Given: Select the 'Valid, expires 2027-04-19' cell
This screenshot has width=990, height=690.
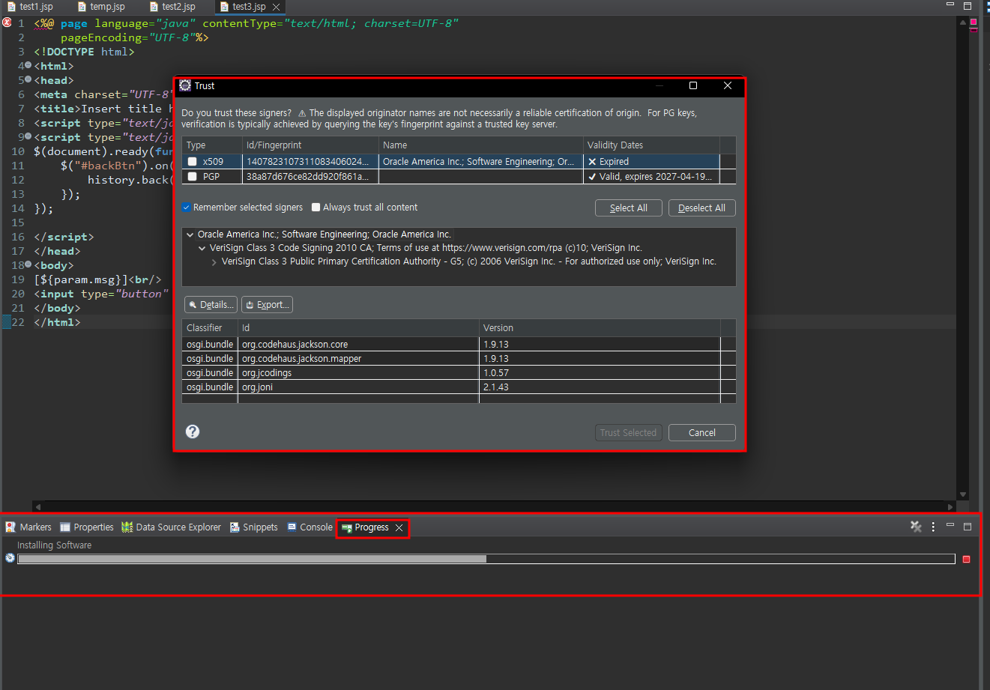Looking at the screenshot, I should 651,177.
